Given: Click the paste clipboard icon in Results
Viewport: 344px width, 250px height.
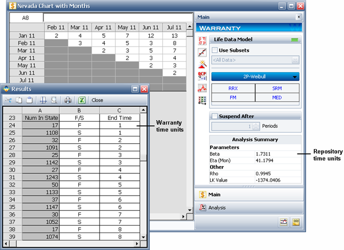Looking at the screenshot, I should (x=29, y=99).
